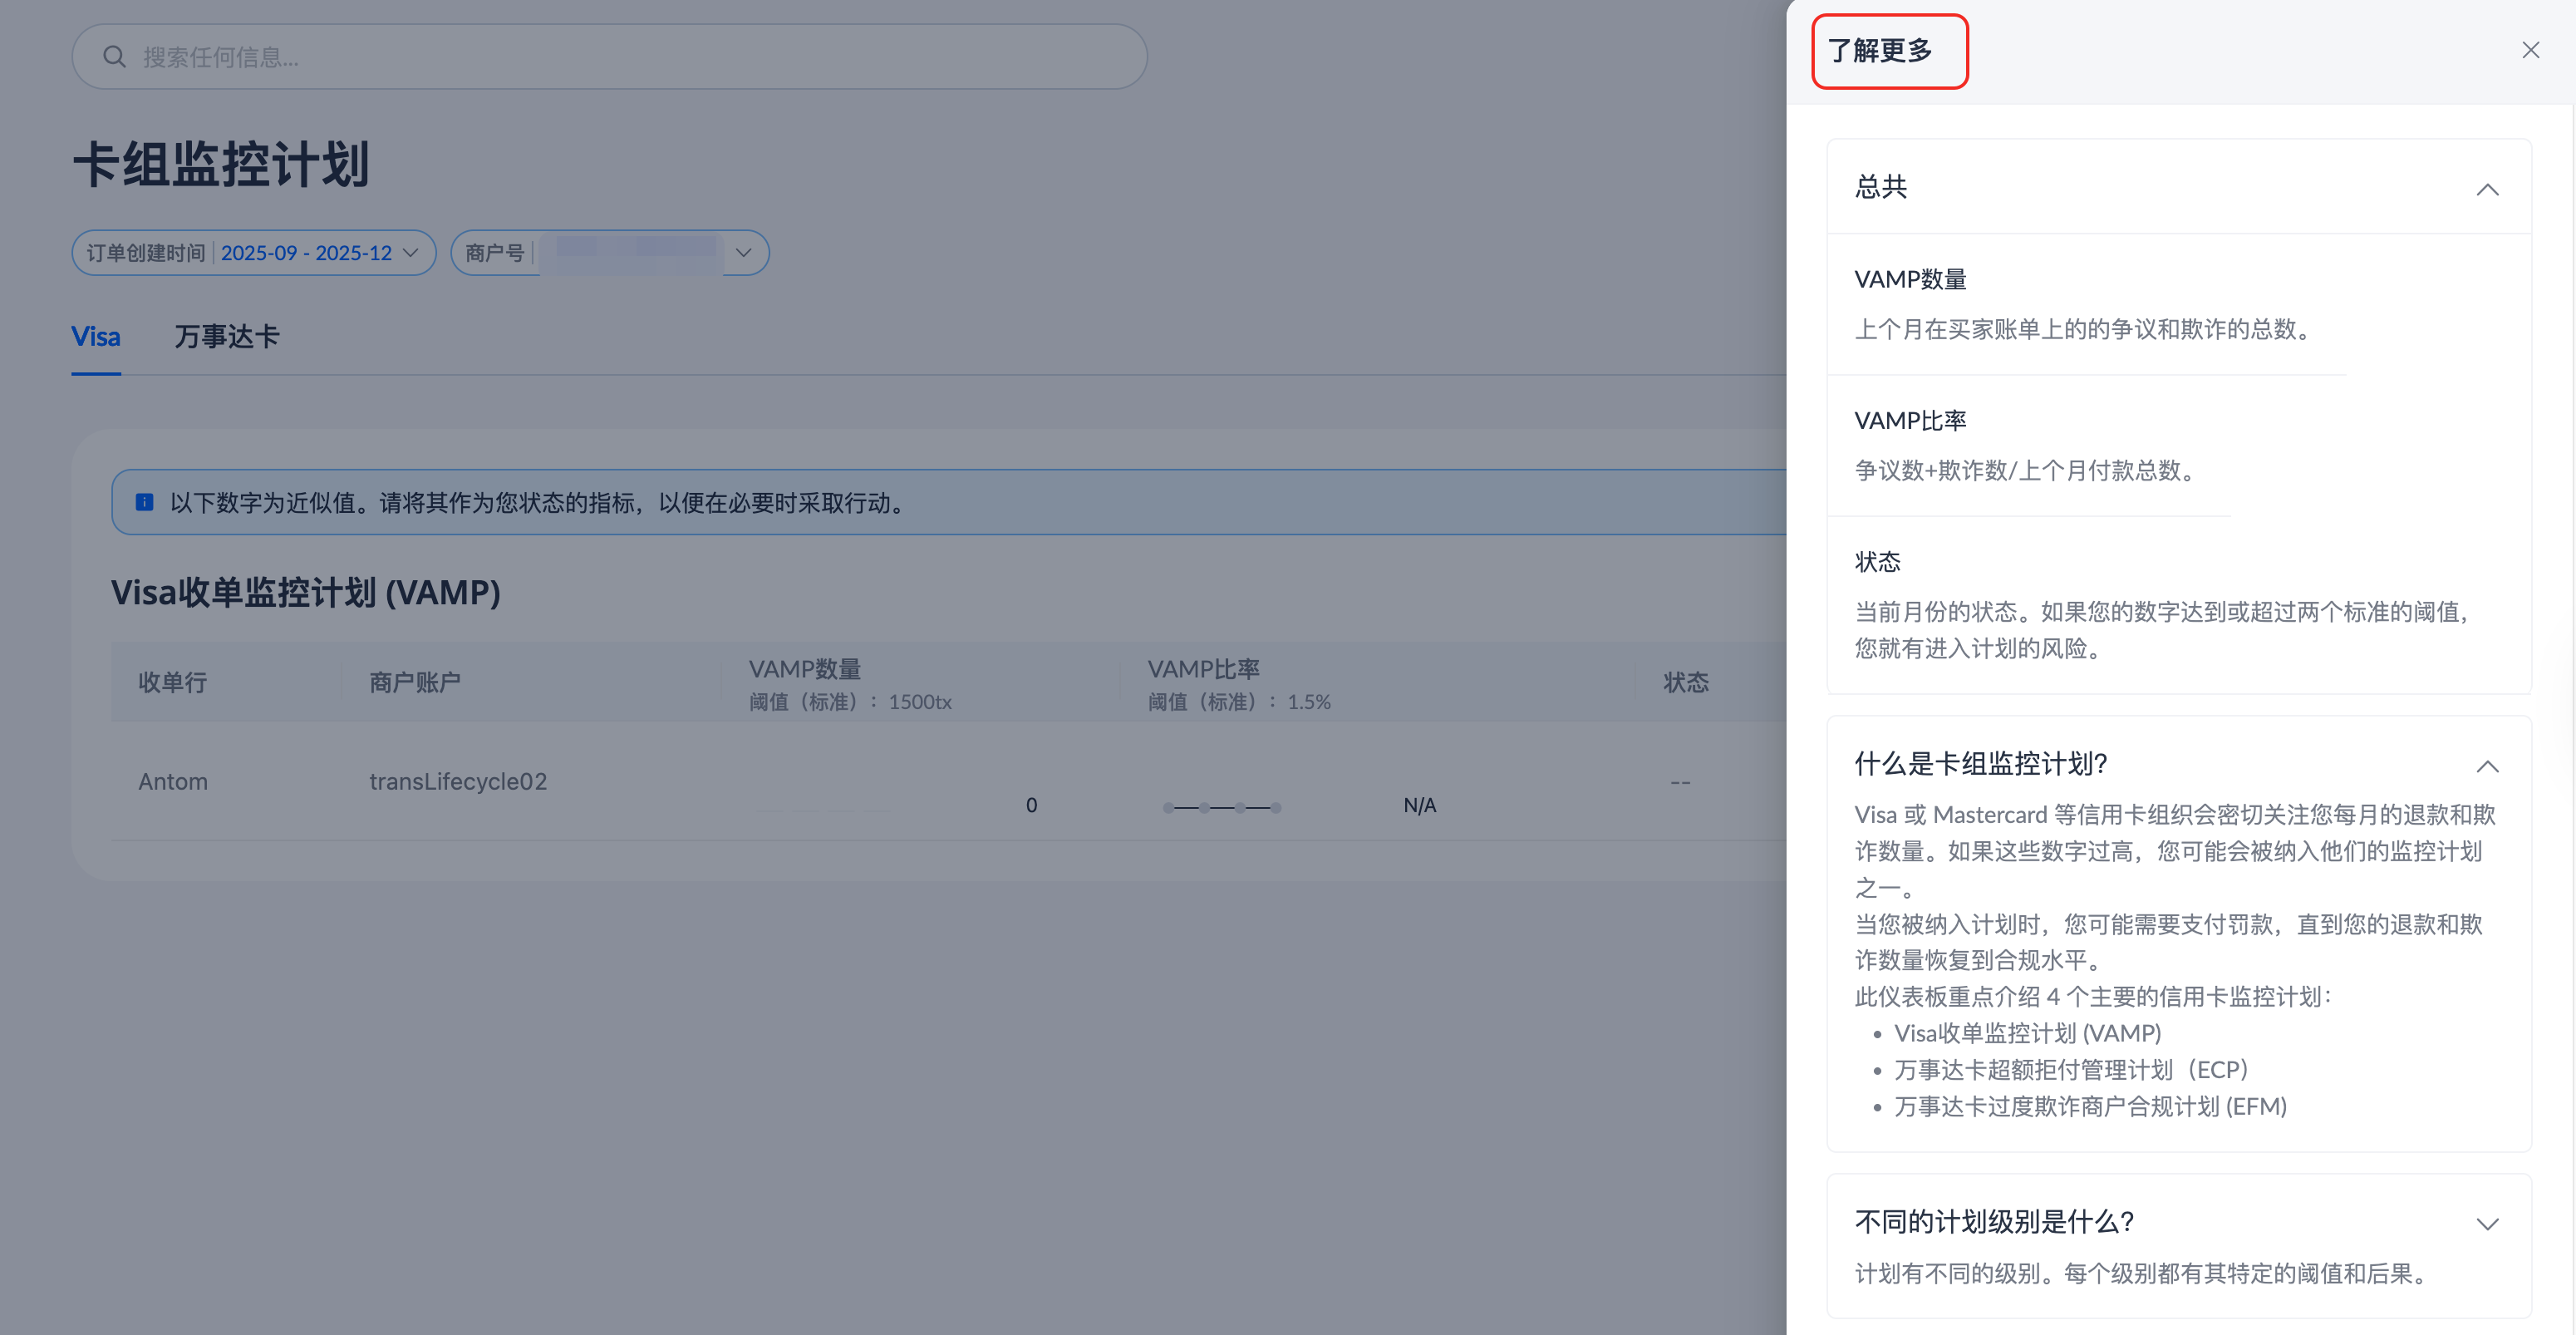This screenshot has height=1335, width=2576.
Task: Switch to the Visa tab
Action: point(96,337)
